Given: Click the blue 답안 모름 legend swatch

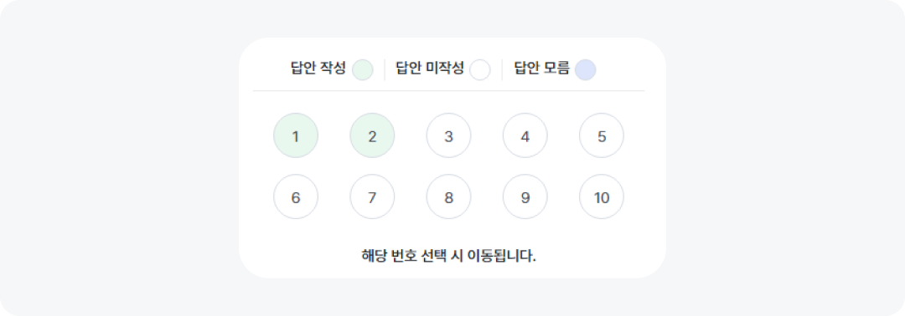Looking at the screenshot, I should coord(585,69).
